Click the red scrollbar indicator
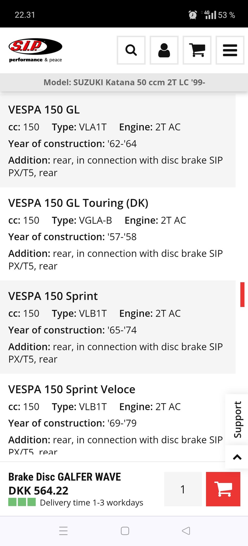 (242, 294)
